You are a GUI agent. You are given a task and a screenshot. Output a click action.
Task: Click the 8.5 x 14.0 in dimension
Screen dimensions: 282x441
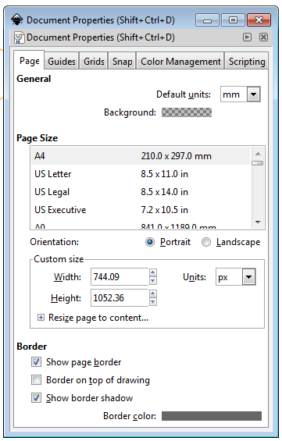click(x=164, y=192)
